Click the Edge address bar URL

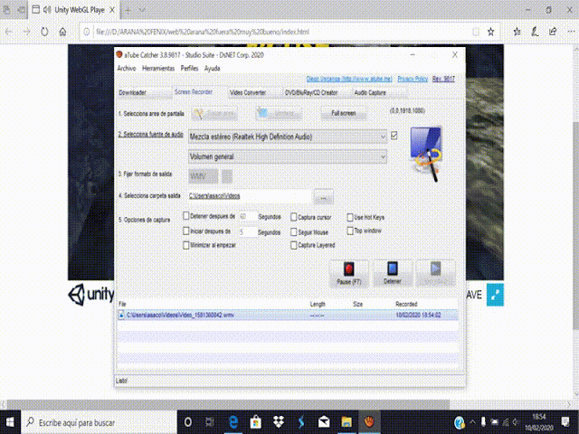(203, 32)
